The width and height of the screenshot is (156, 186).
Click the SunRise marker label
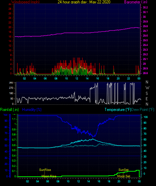[x=45, y=170]
